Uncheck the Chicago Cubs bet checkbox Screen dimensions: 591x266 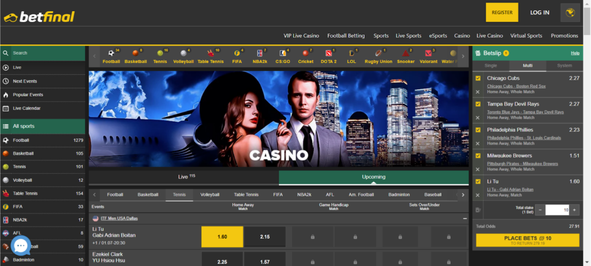pyautogui.click(x=477, y=78)
